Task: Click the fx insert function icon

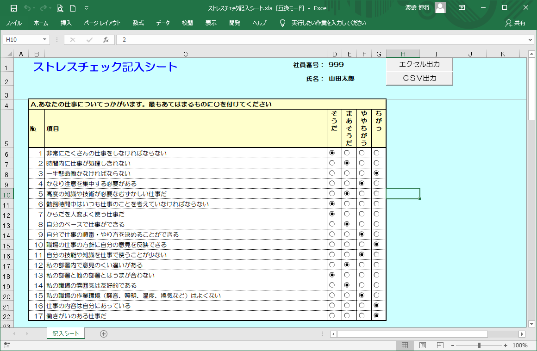Action: [x=105, y=39]
